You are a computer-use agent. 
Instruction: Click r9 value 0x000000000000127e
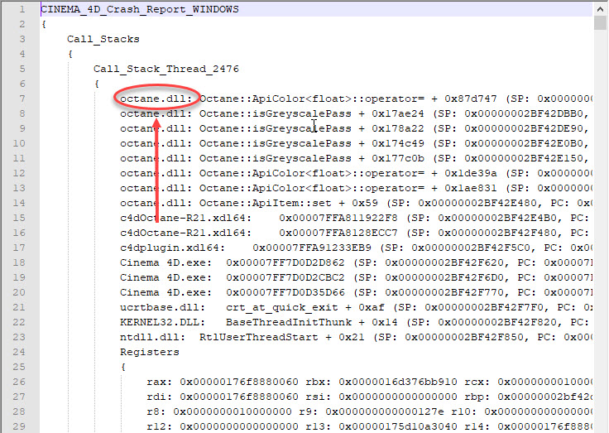(385, 411)
